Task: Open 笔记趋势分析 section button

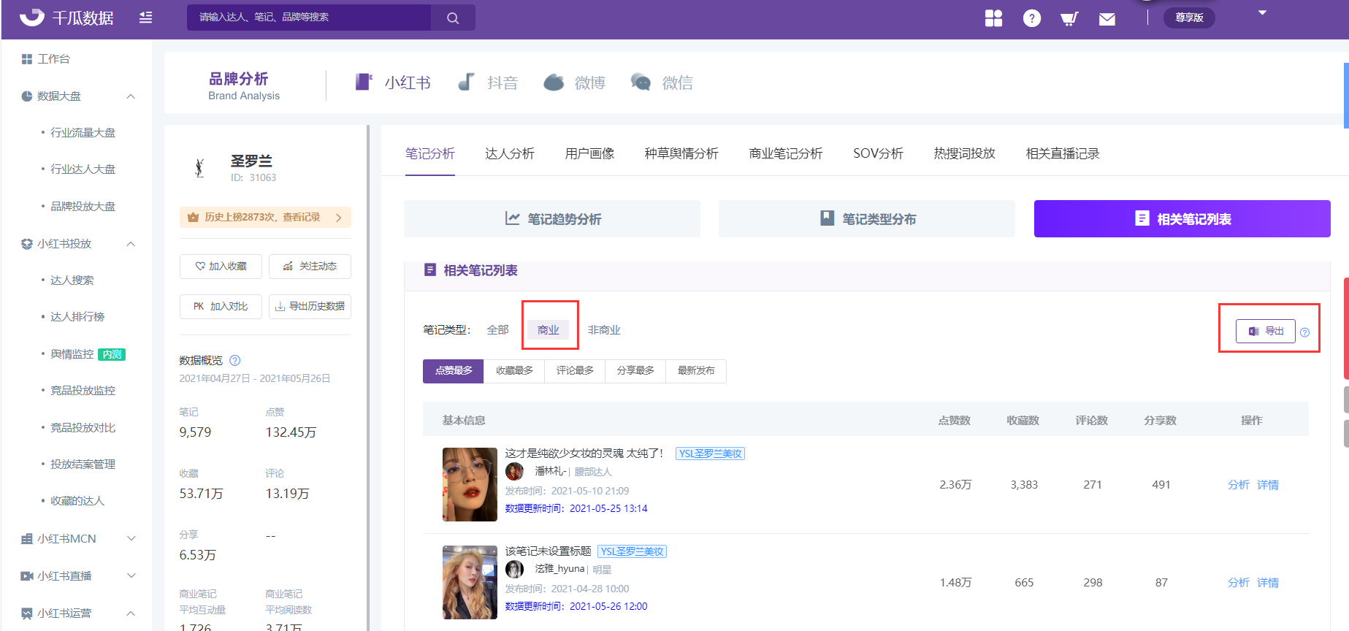Action: tap(552, 219)
